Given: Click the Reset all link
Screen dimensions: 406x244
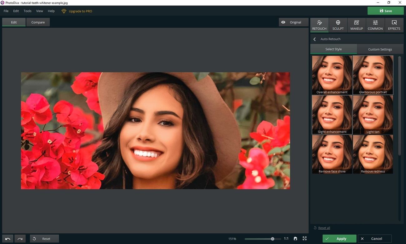Looking at the screenshot, I should [324, 228].
